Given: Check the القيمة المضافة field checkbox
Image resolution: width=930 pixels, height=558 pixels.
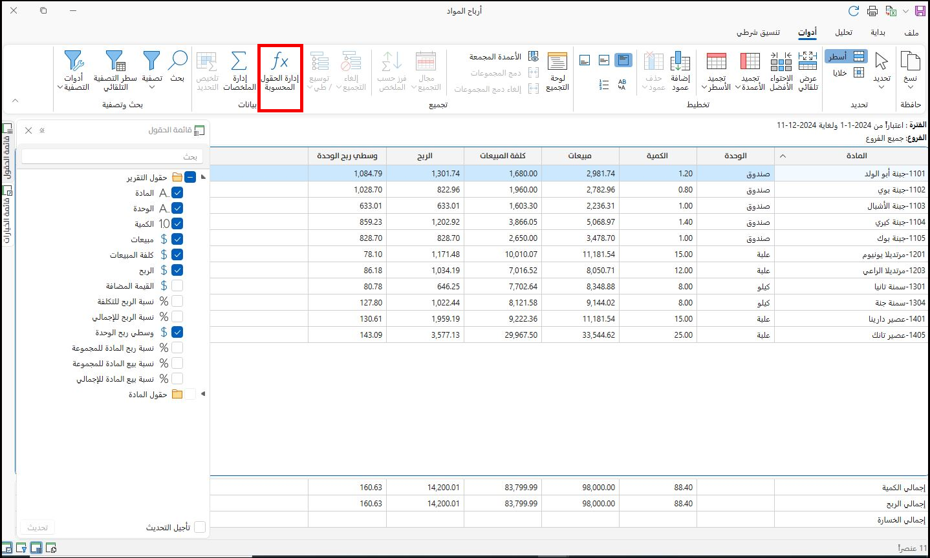Looking at the screenshot, I should point(177,285).
